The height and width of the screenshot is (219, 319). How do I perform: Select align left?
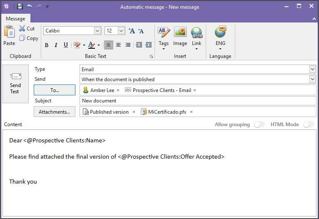(109, 45)
